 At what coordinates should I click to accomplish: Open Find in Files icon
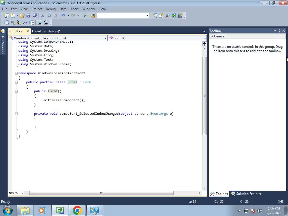pyautogui.click(x=93, y=16)
